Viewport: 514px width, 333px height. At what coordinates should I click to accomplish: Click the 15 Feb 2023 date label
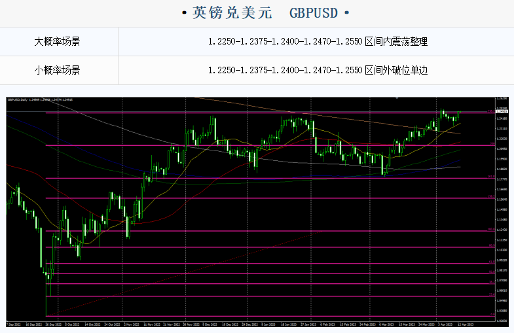[348, 324]
